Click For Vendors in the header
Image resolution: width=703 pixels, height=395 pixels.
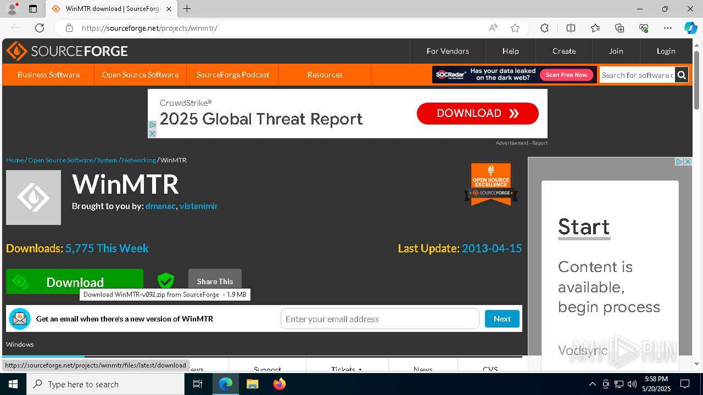(448, 51)
